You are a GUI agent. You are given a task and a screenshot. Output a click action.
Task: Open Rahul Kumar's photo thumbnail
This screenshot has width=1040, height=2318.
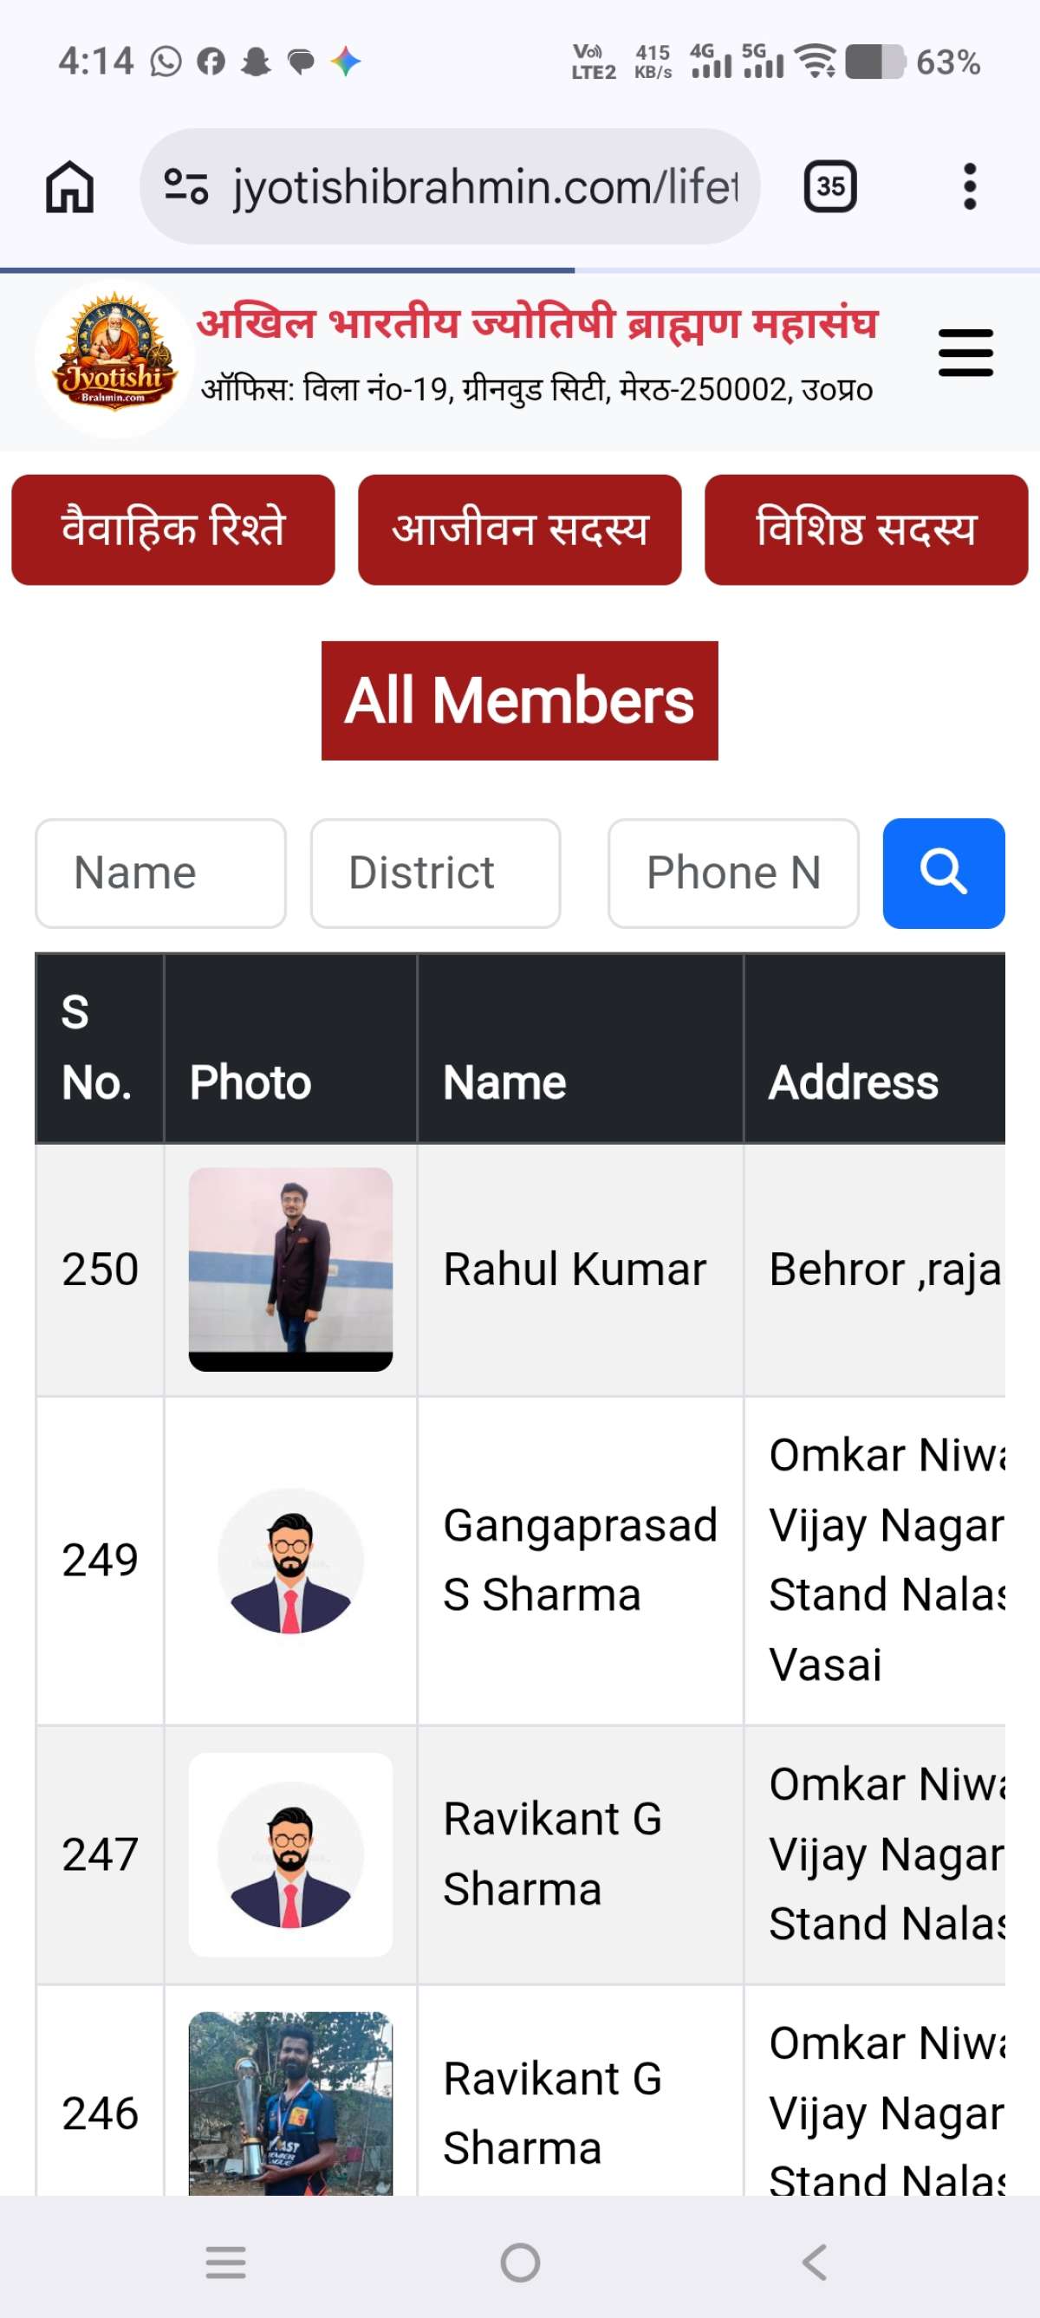point(290,1269)
